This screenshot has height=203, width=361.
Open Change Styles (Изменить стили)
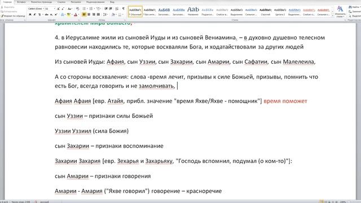pos(340,11)
